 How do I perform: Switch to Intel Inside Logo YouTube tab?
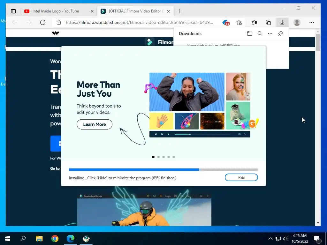(x=56, y=11)
